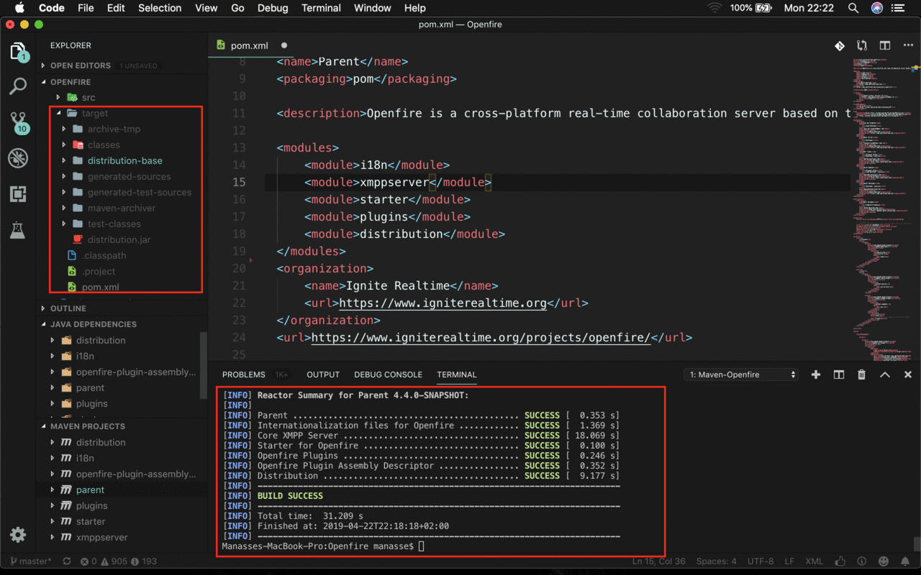Open the Terminal menu in menu bar
The width and height of the screenshot is (921, 575).
[321, 8]
